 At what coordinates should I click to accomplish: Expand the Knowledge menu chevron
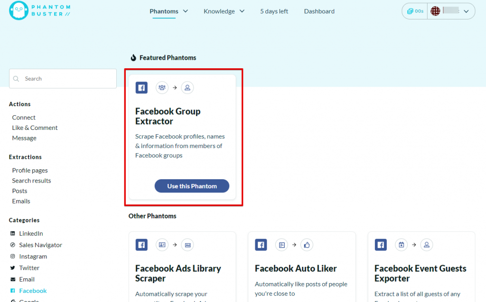tap(242, 11)
